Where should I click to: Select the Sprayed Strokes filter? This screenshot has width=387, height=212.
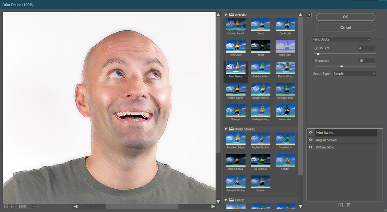click(236, 182)
